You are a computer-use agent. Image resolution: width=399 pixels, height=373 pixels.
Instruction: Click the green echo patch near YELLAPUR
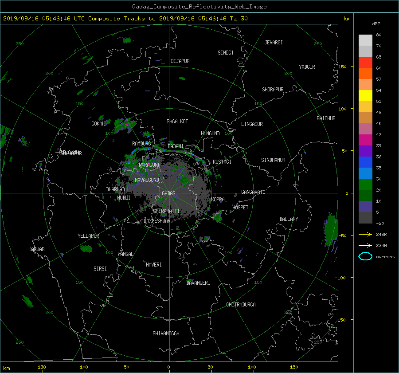[x=86, y=248]
